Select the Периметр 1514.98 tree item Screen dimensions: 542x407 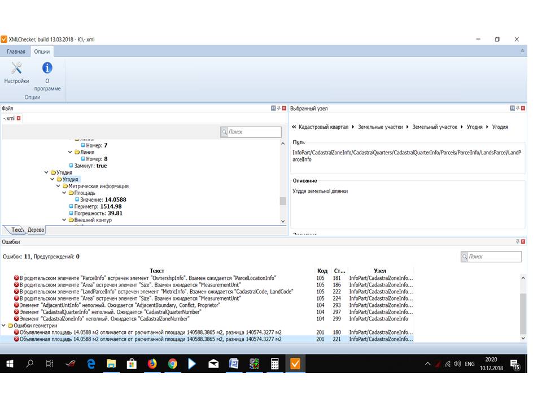(97, 206)
